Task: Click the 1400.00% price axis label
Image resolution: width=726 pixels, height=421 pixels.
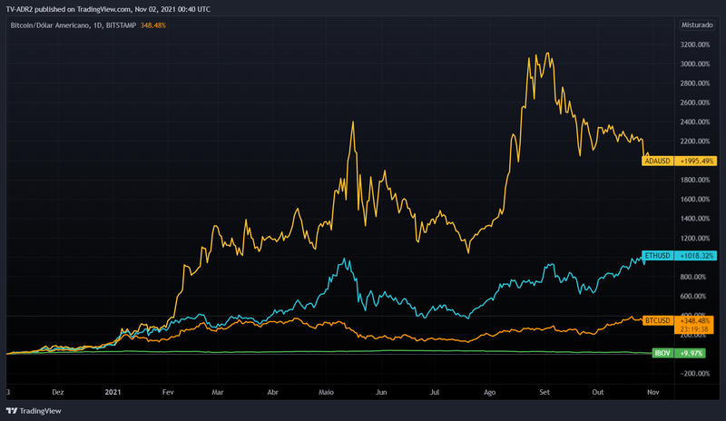Action: pos(695,219)
